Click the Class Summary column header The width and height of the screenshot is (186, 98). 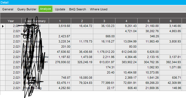pyautogui.click(x=35, y=21)
